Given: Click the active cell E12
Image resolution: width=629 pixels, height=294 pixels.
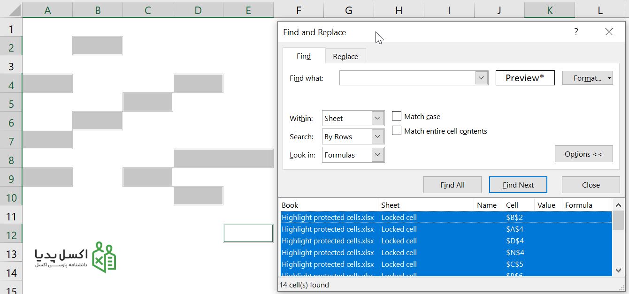Looking at the screenshot, I should (248, 234).
